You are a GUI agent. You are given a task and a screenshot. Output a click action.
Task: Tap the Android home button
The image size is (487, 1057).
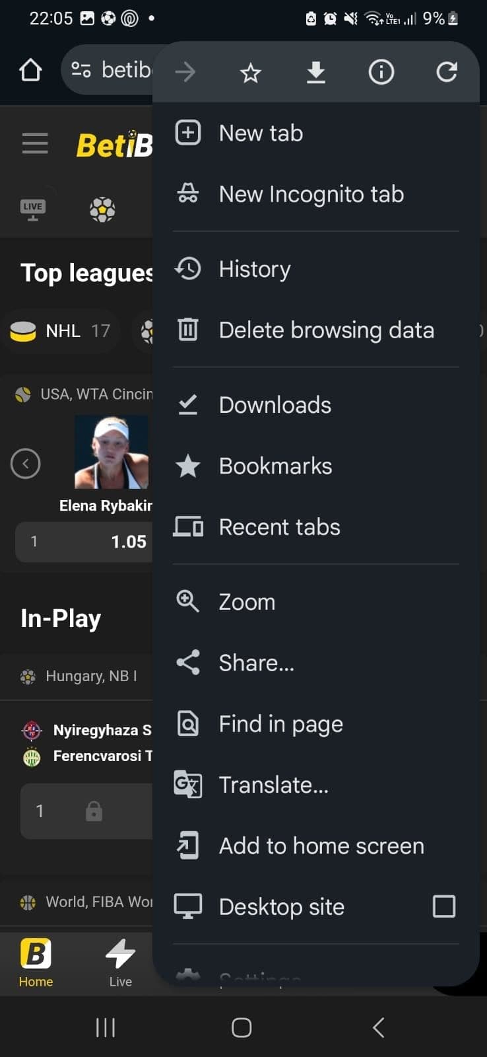tap(241, 1027)
